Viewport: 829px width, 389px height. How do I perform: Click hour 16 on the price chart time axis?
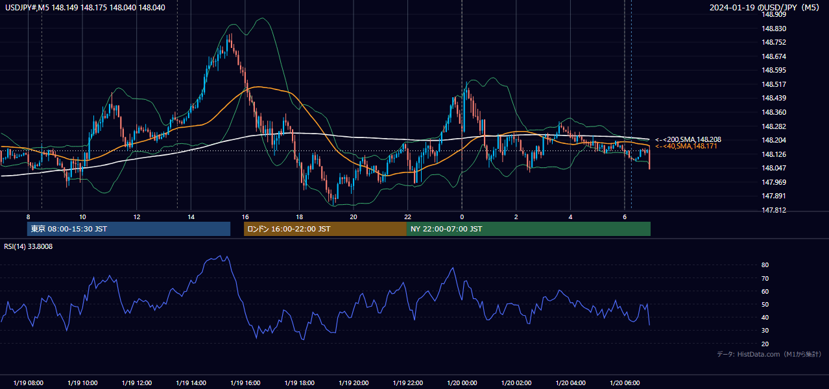(245, 217)
